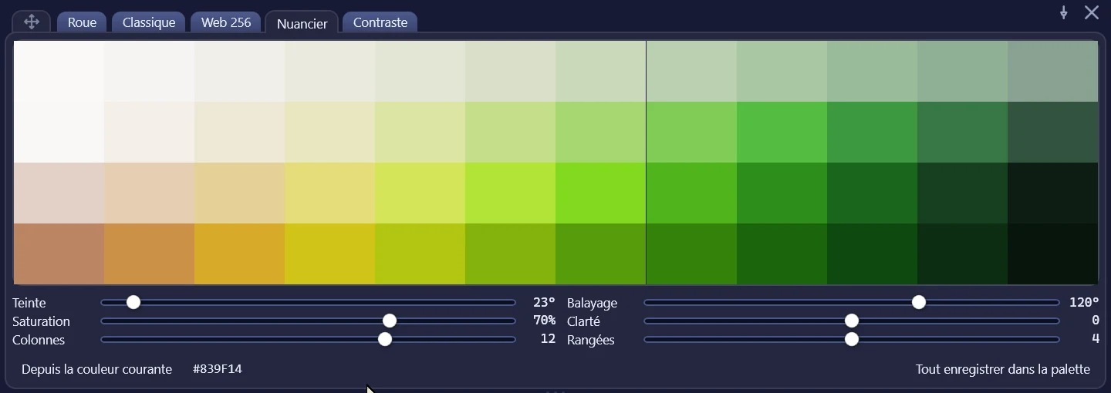Click the Colonnes value 12
1111x393 pixels.
click(x=548, y=339)
